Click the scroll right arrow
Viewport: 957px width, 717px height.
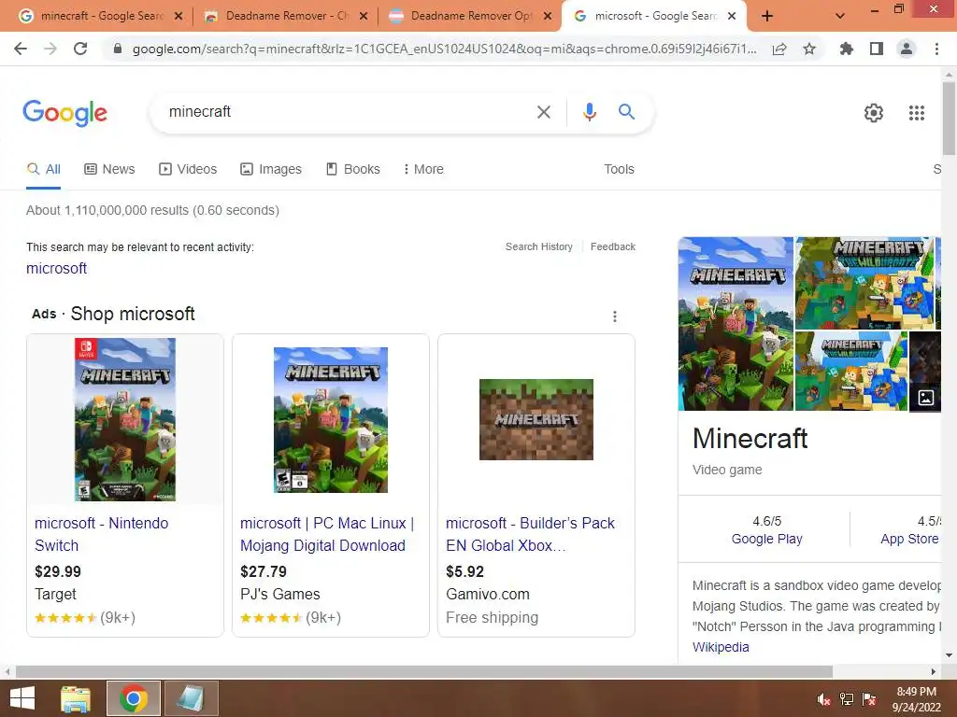(934, 671)
